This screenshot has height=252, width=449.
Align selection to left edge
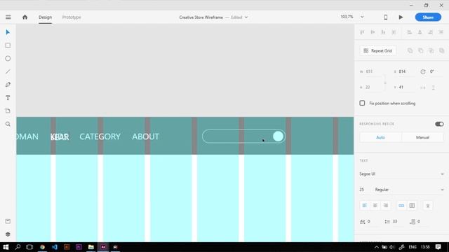410,32
